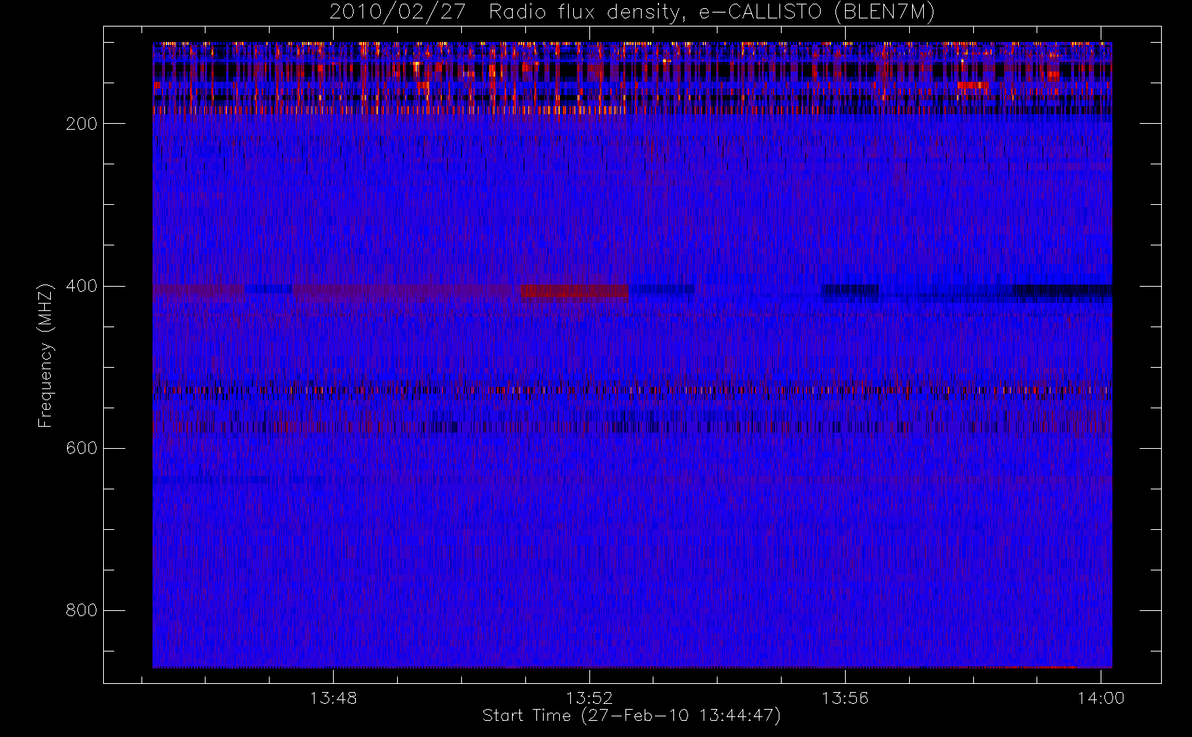The width and height of the screenshot is (1192, 737).
Task: Click the 14:00 time tick label
Action: 1101,698
